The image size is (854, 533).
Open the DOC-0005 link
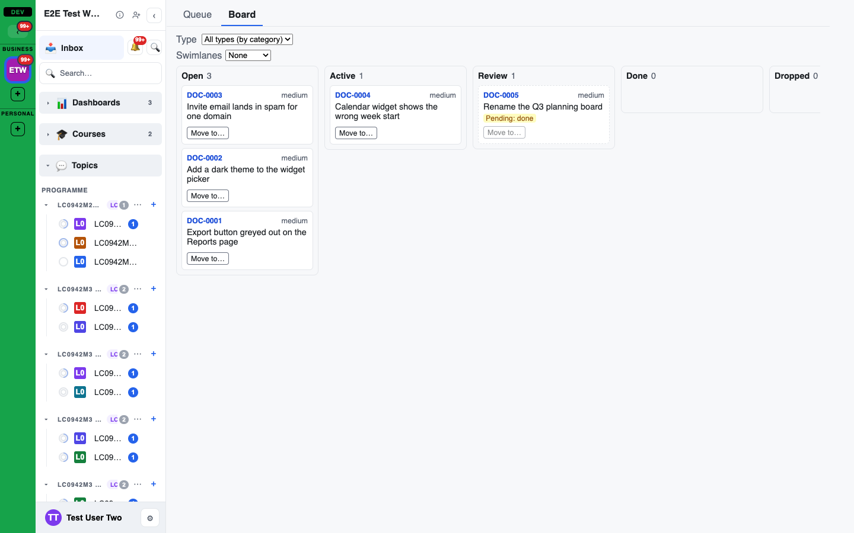[501, 95]
